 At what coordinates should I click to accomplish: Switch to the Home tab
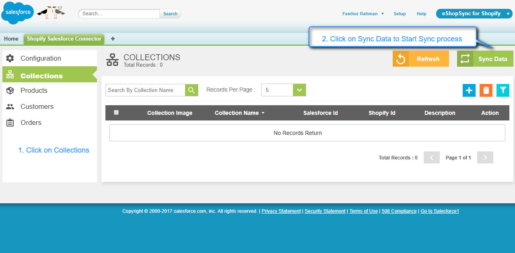coord(11,39)
